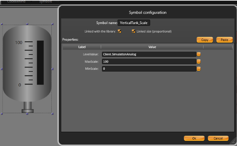This screenshot has width=237, height=146.
Task: Click the black level bar inside tank
Action: 40,63
